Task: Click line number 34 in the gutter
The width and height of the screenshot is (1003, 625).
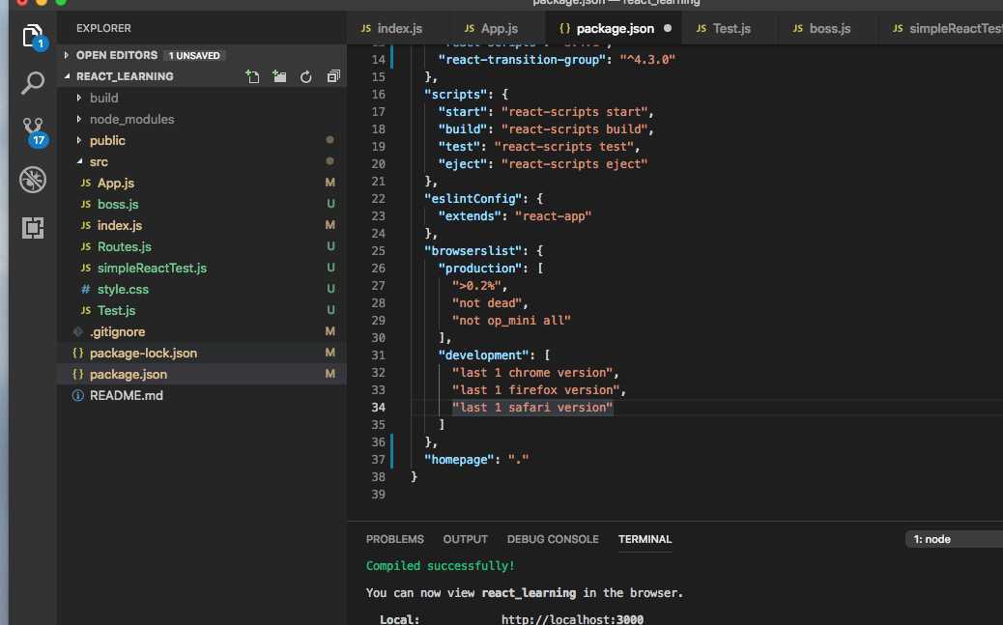Action: pos(378,408)
